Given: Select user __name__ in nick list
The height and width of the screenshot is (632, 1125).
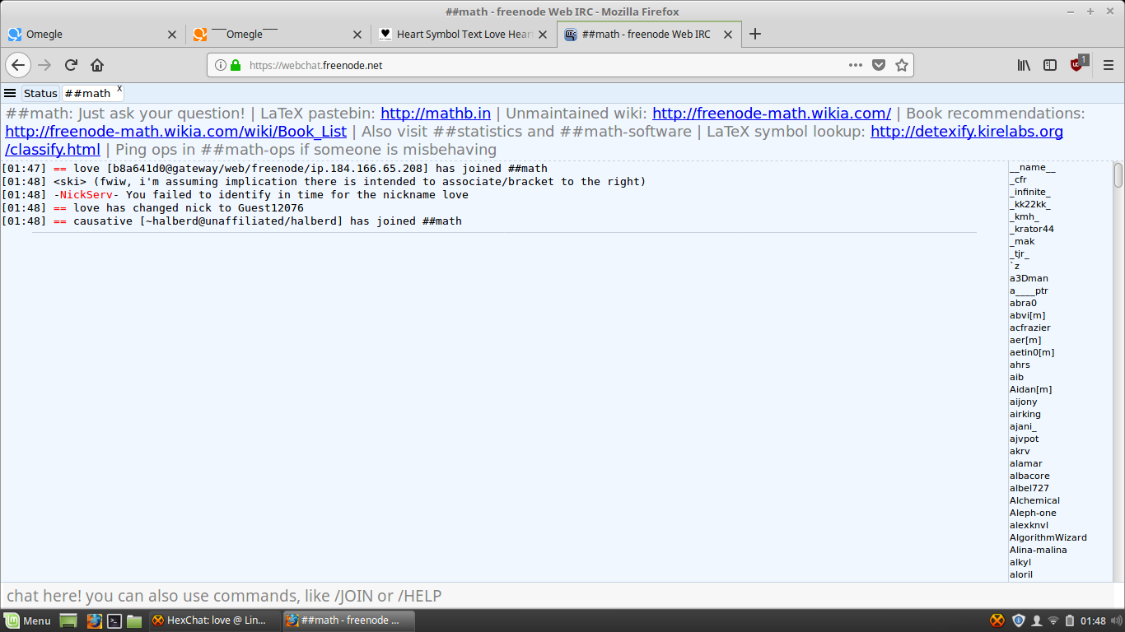Looking at the screenshot, I should (x=1032, y=167).
